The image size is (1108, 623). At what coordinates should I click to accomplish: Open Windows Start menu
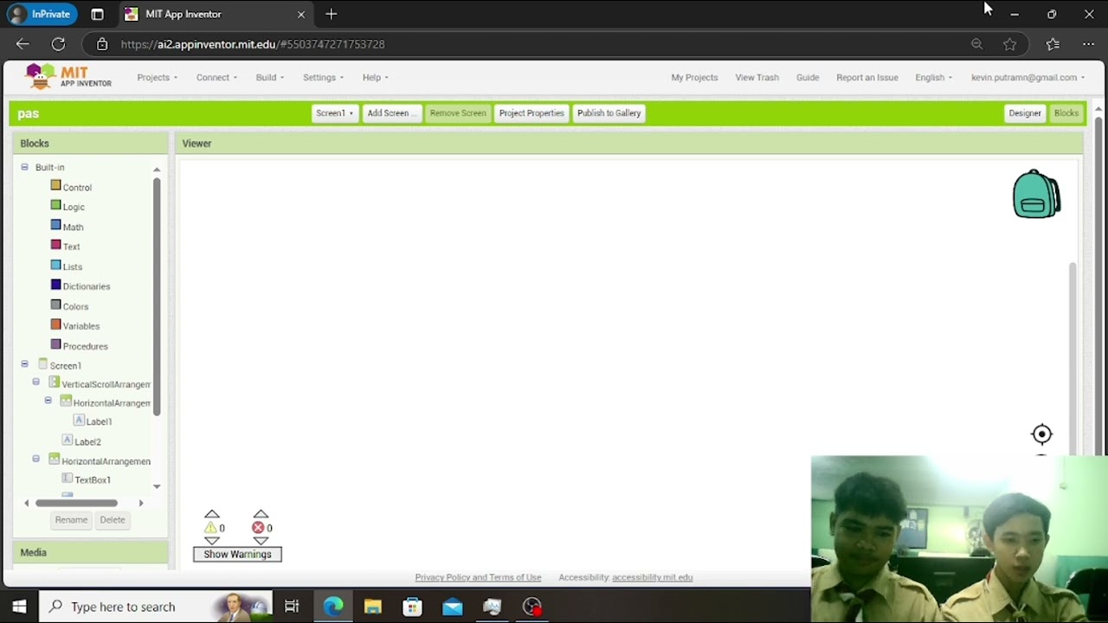(19, 607)
